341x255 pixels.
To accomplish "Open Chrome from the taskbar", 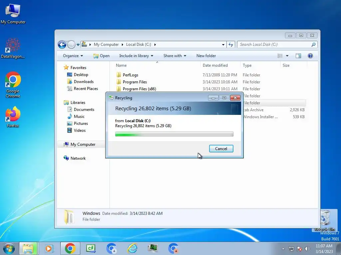I will pyautogui.click(x=70, y=248).
